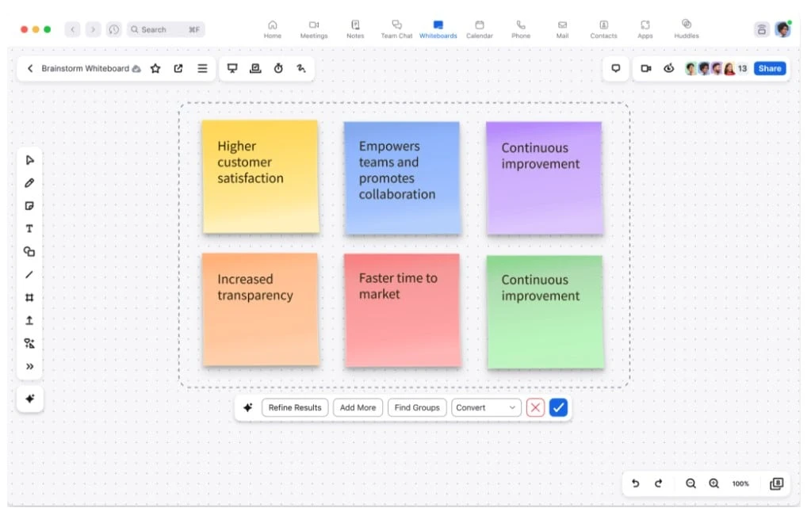Open the Mail tab

pos(562,29)
